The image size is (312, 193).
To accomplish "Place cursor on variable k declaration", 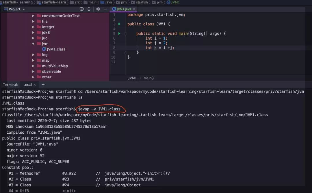I will click(x=155, y=48).
